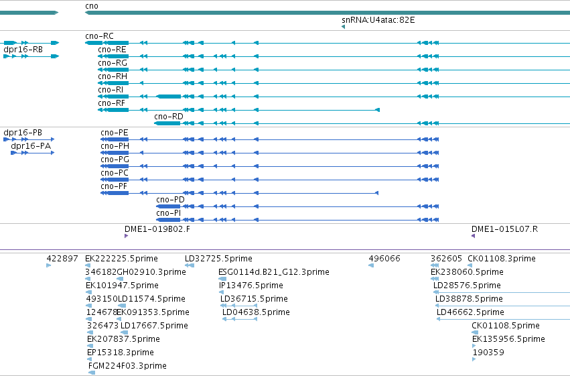
Task: Select the FGM224F03.3prime EST label
Action: click(x=127, y=366)
